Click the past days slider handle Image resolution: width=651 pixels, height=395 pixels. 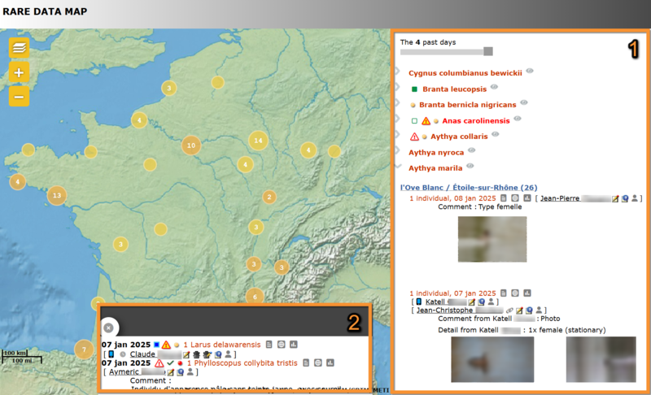(488, 51)
